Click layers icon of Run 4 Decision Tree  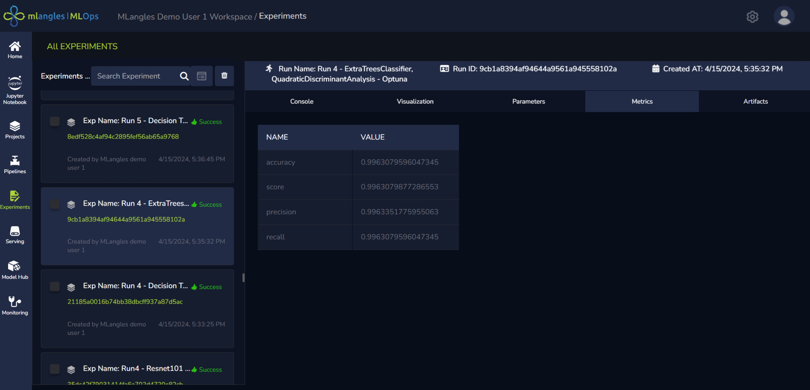click(71, 287)
